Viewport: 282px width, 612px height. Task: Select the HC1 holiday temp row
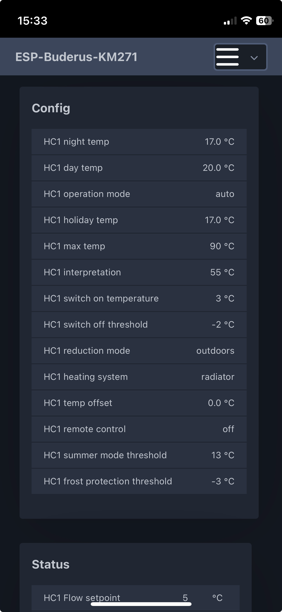139,220
